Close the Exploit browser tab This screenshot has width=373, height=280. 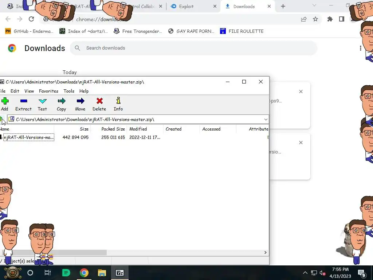215,7
